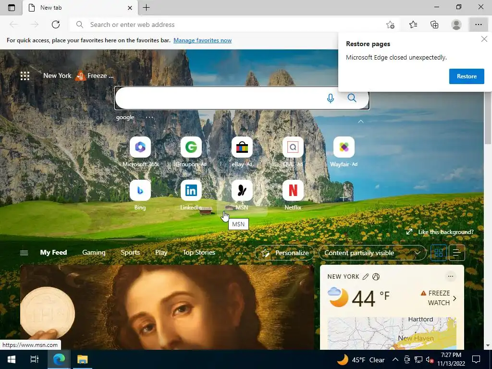Screen dimensions: 492x369
Task: Open Settings and more ellipsis menu
Action: [x=478, y=25]
